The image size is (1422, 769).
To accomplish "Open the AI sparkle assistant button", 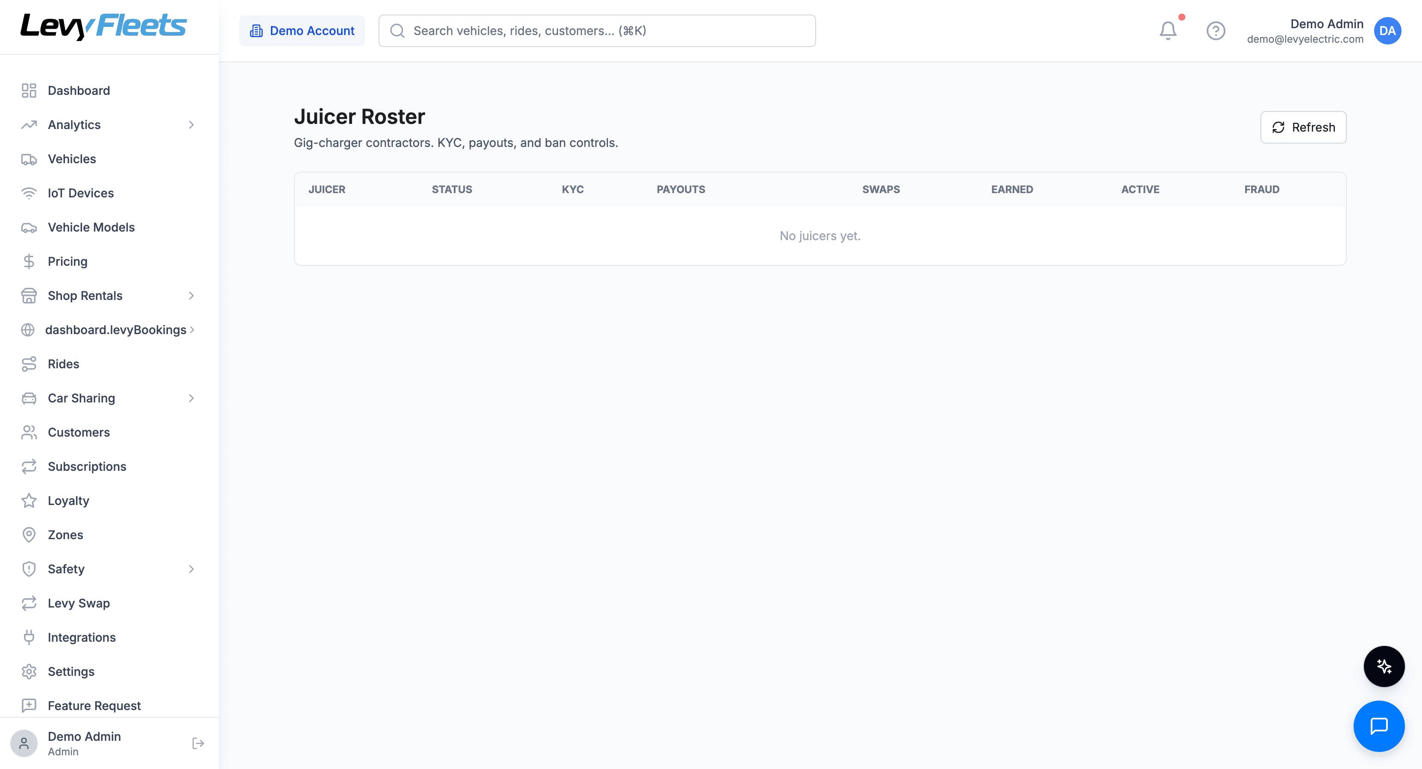I will pyautogui.click(x=1384, y=666).
